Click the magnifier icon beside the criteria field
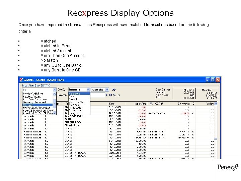This screenshot has height=181, width=241. 114,95
